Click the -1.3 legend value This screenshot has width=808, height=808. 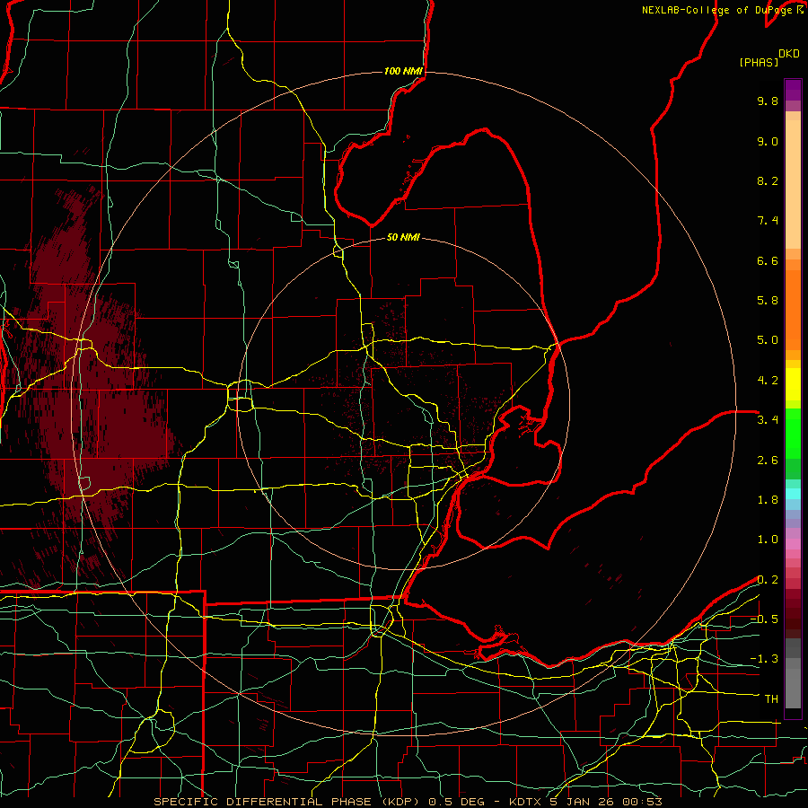click(764, 659)
